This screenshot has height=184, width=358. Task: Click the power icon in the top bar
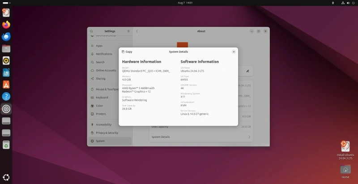point(354,3)
